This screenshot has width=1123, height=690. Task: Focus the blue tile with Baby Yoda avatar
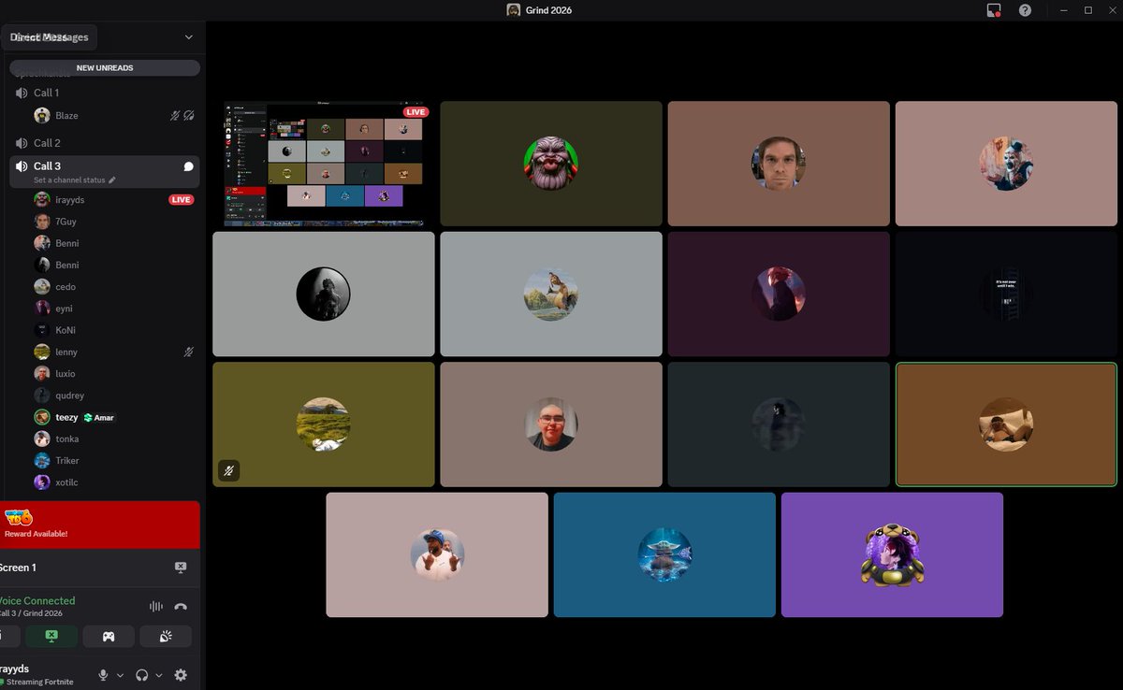664,554
